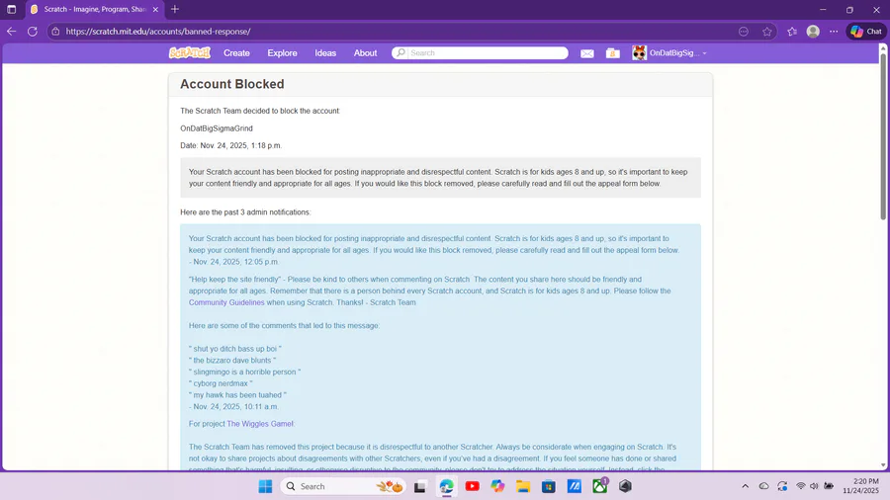Viewport: 890px width, 500px height.
Task: Open the Xbox app taskbar icon
Action: coord(599,486)
